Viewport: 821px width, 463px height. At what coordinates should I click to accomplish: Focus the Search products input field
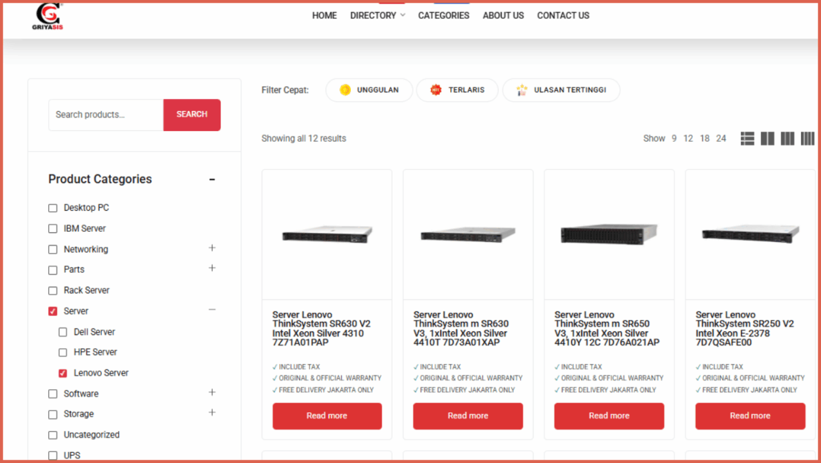pyautogui.click(x=106, y=115)
